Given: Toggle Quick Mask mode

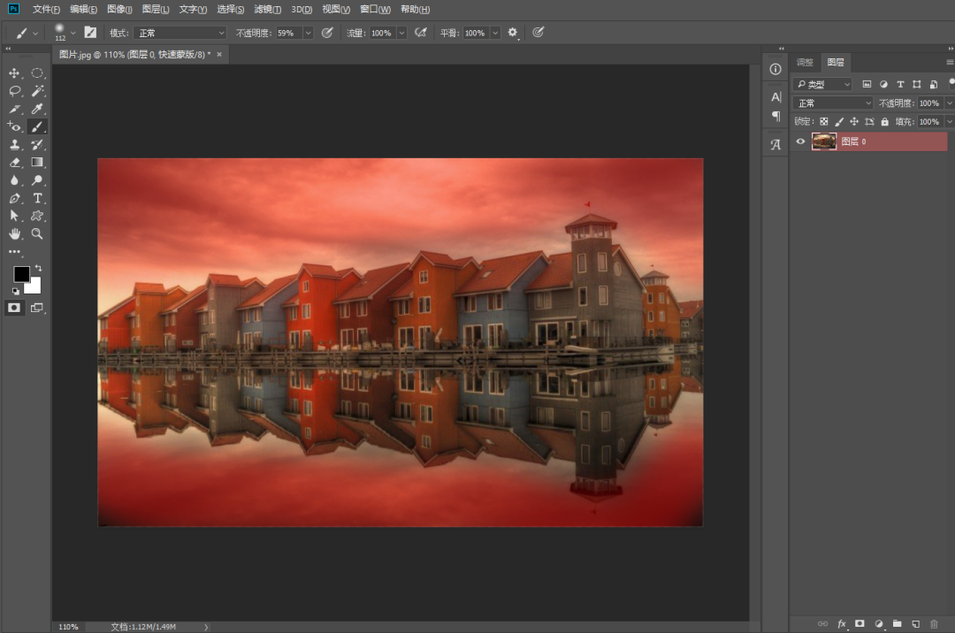Looking at the screenshot, I should click(x=14, y=308).
